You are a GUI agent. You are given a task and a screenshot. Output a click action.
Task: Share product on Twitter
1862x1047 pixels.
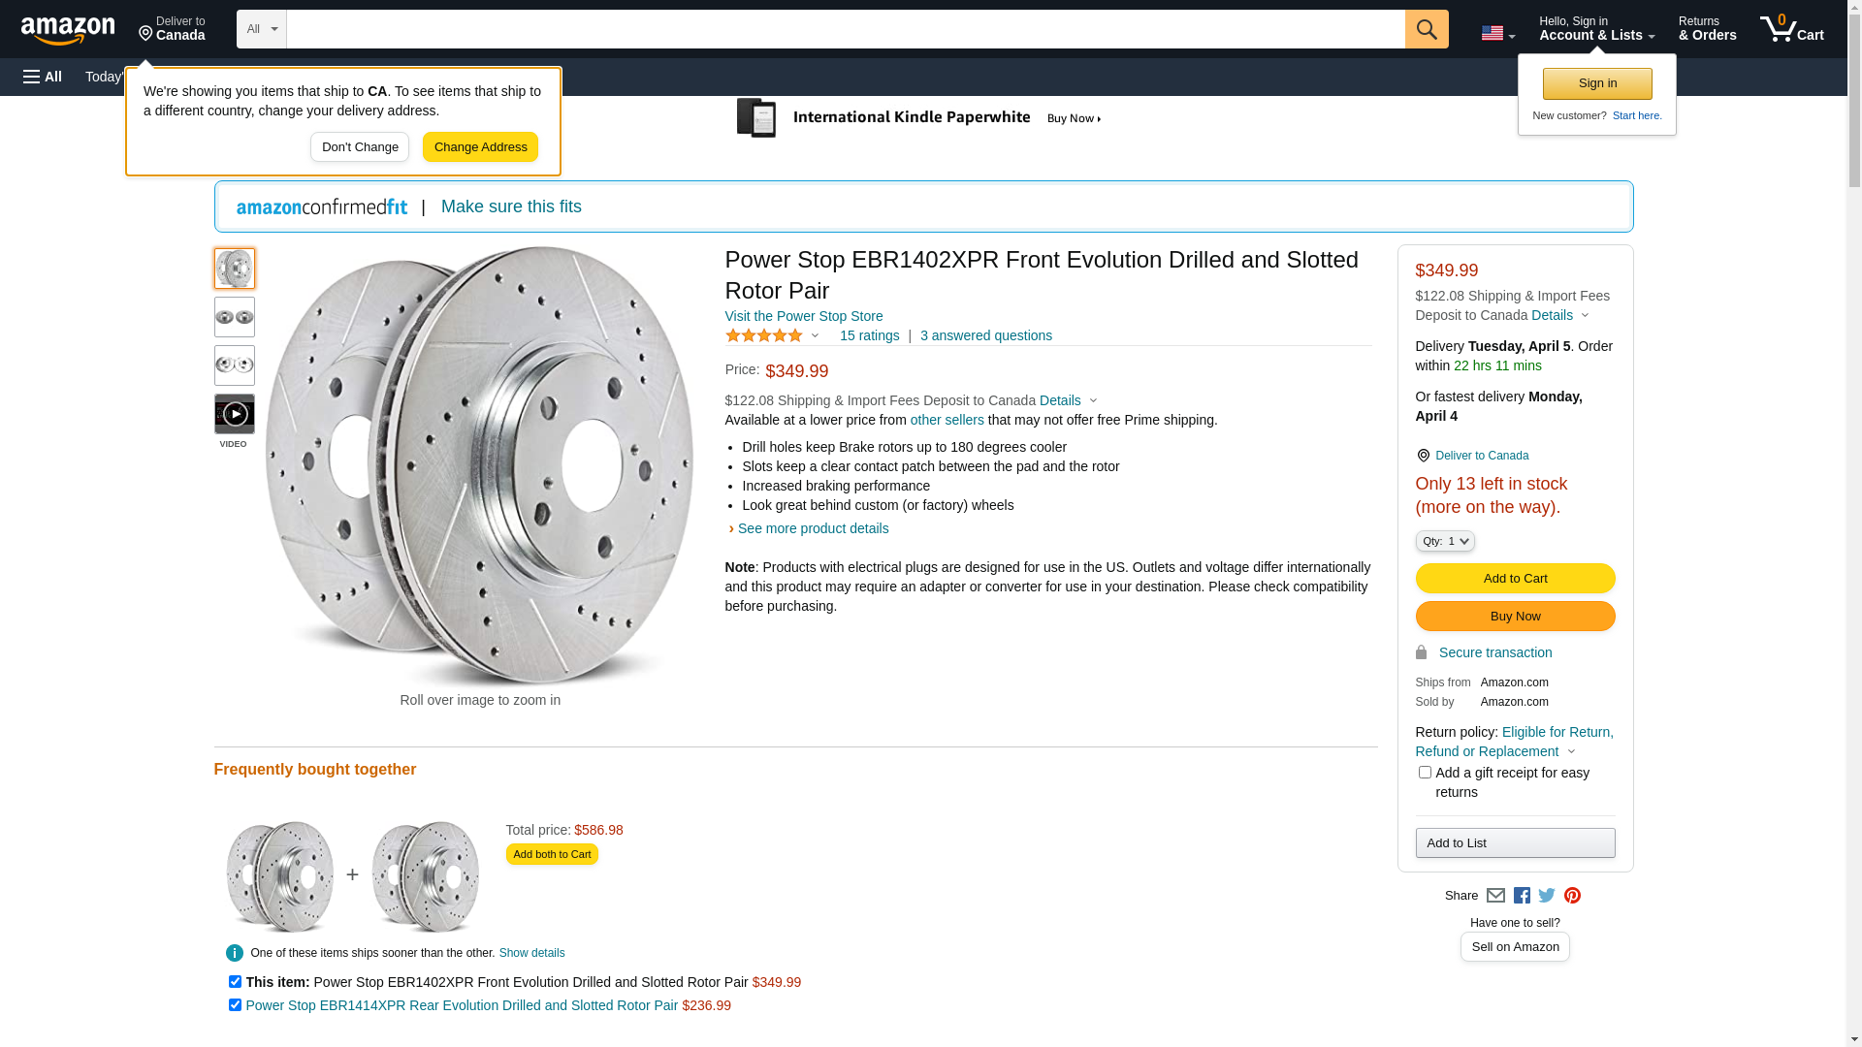[1547, 896]
